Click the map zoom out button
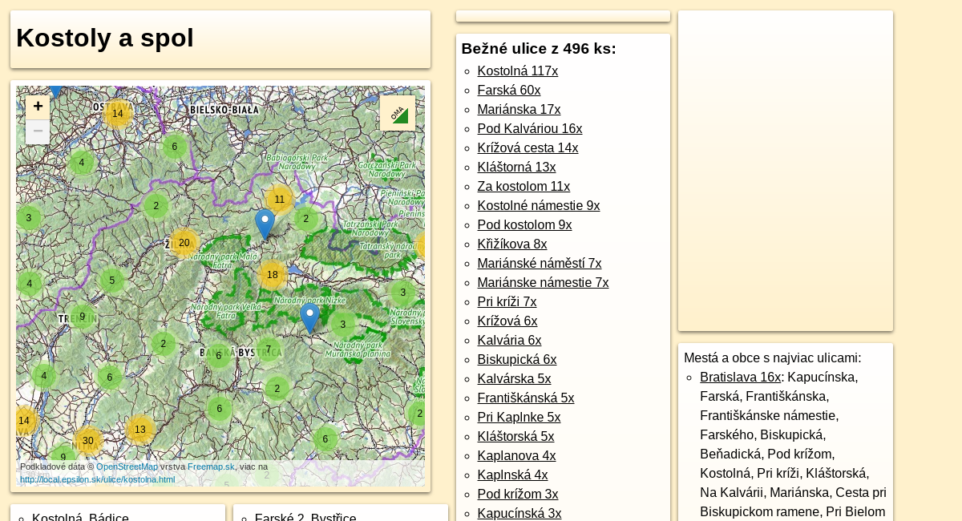 point(38,131)
